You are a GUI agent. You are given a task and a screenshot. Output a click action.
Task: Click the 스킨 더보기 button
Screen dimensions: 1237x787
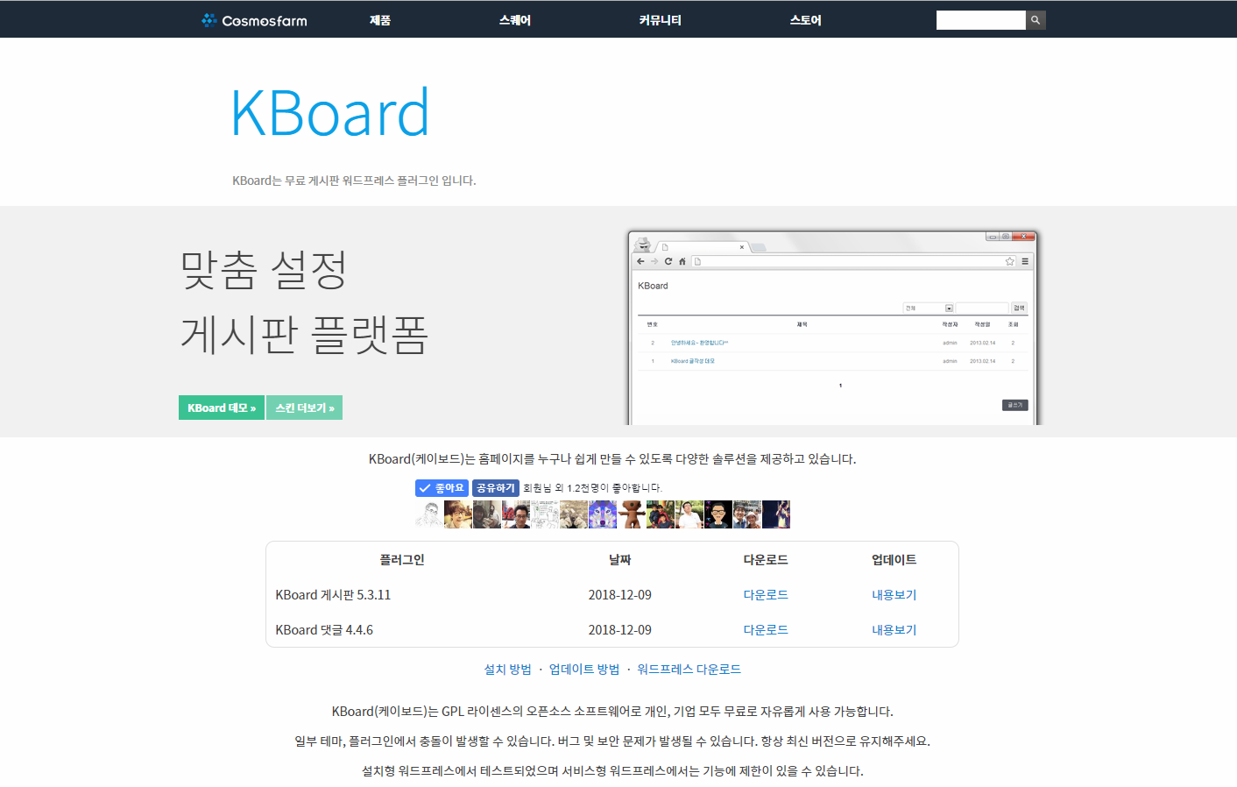(304, 408)
